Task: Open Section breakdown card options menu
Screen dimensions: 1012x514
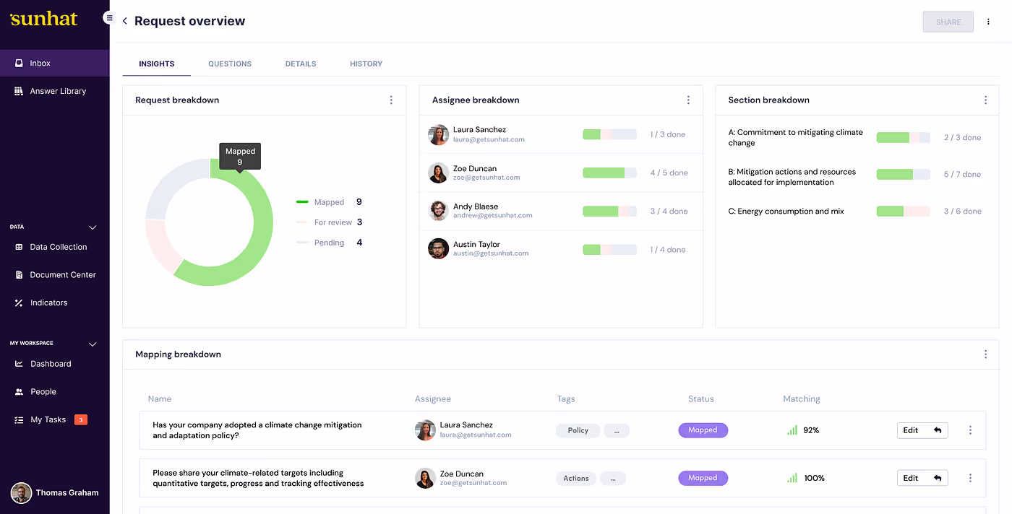Action: tap(985, 100)
